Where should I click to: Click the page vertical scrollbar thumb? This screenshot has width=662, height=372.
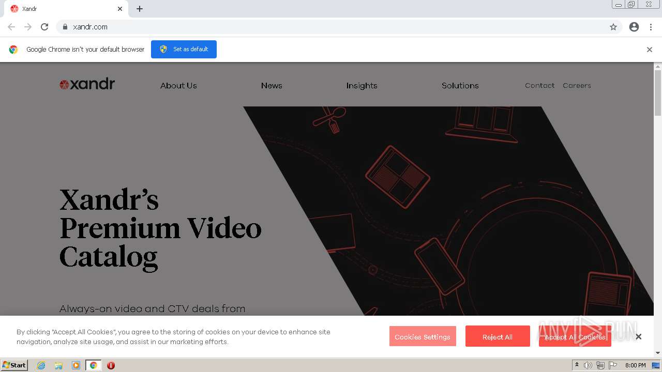(658, 93)
